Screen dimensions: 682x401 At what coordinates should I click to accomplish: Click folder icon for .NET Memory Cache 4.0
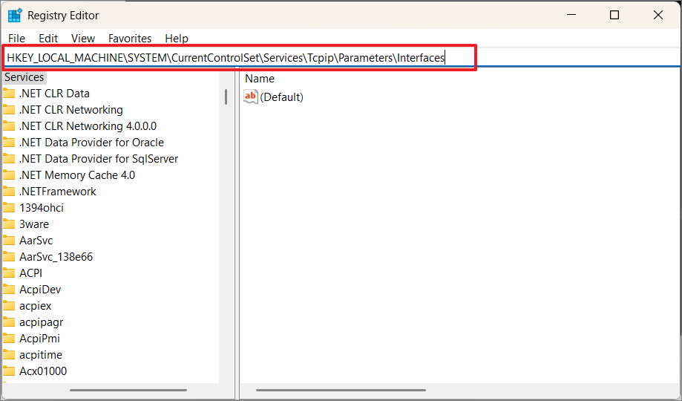point(9,175)
